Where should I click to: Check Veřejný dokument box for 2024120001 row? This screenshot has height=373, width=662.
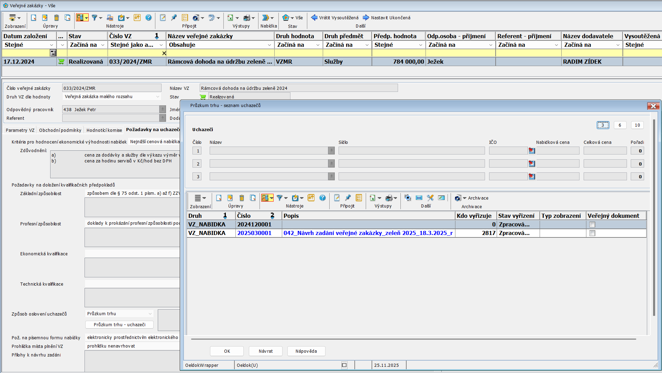tap(592, 225)
